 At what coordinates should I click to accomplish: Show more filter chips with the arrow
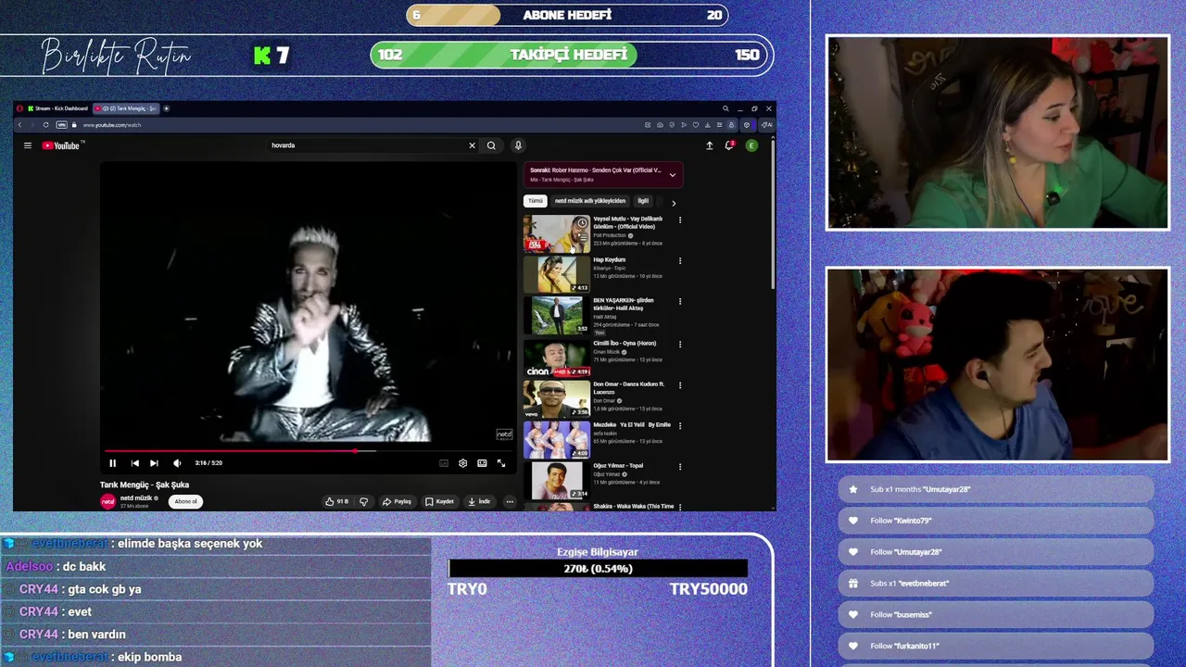[x=674, y=203]
